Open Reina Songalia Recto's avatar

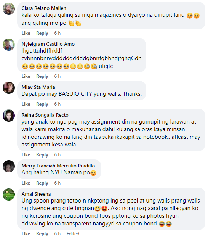tap(9, 116)
